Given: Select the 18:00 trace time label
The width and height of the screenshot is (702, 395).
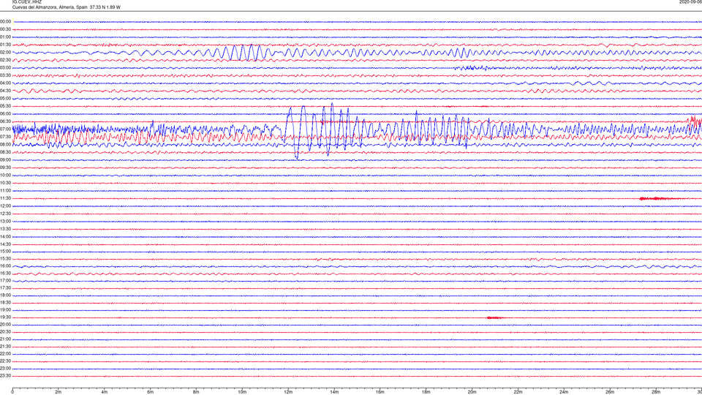Looking at the screenshot, I should (6, 296).
